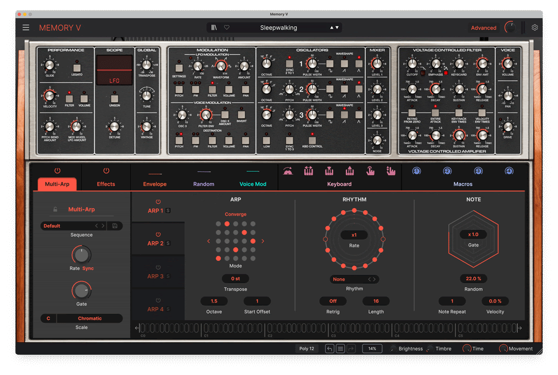Solo ARP 2 with the S button
This screenshot has height=375, width=558.
tap(168, 243)
